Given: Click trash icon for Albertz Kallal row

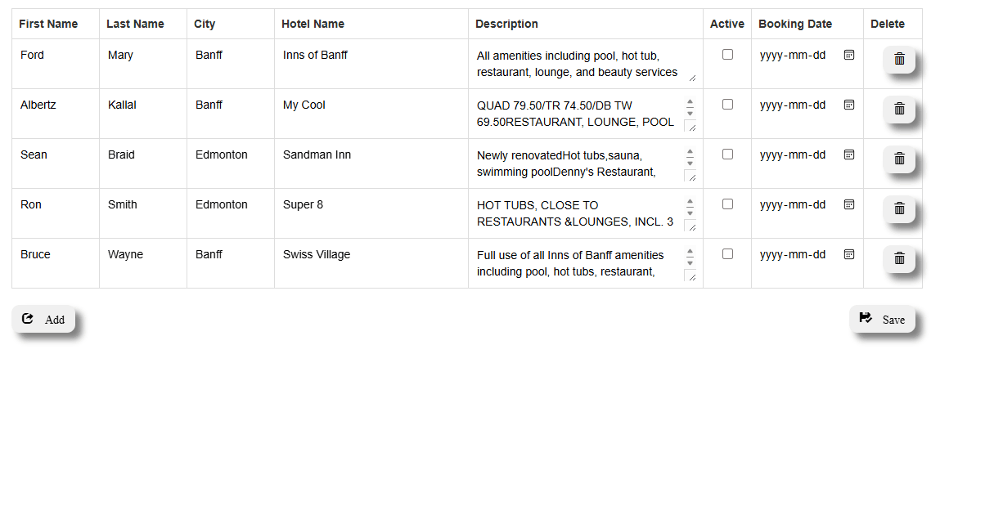Looking at the screenshot, I should coord(899,109).
